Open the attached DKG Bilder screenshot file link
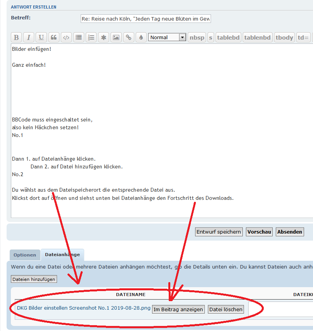This screenshot has height=331, width=313. coord(84,308)
